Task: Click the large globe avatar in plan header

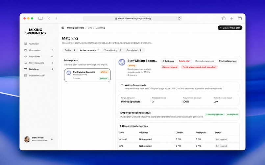Action: pos(122,62)
